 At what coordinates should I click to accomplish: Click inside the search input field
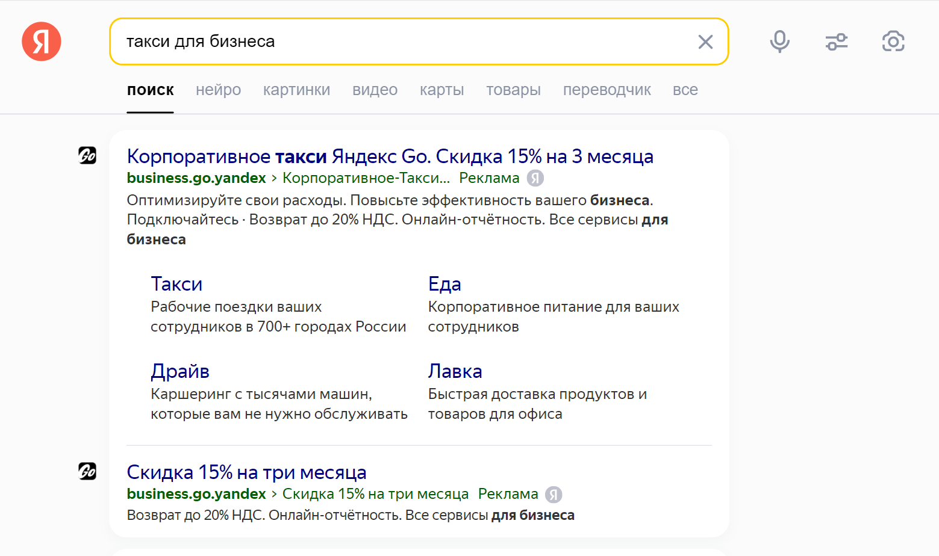pyautogui.click(x=361, y=42)
